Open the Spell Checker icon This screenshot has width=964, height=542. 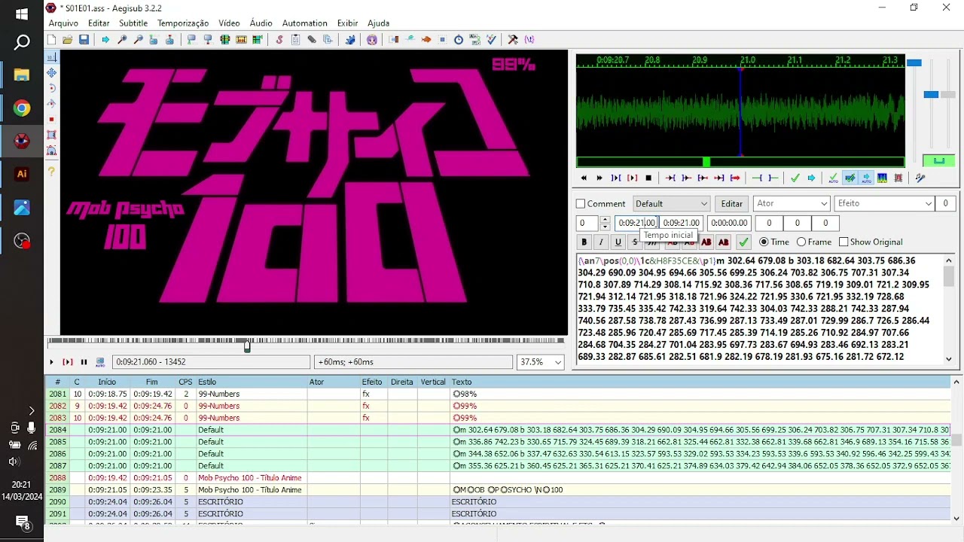(x=492, y=39)
